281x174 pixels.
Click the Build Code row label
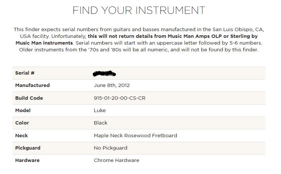[x=29, y=98]
